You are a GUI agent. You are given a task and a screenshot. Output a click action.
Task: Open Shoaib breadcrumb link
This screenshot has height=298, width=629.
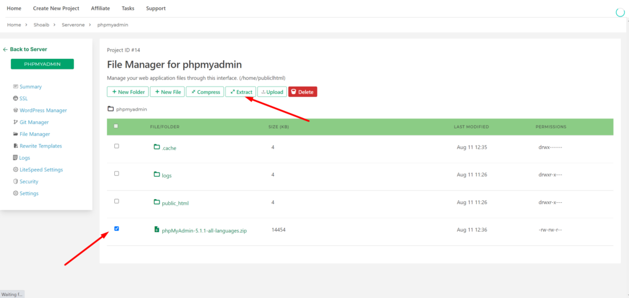[41, 25]
